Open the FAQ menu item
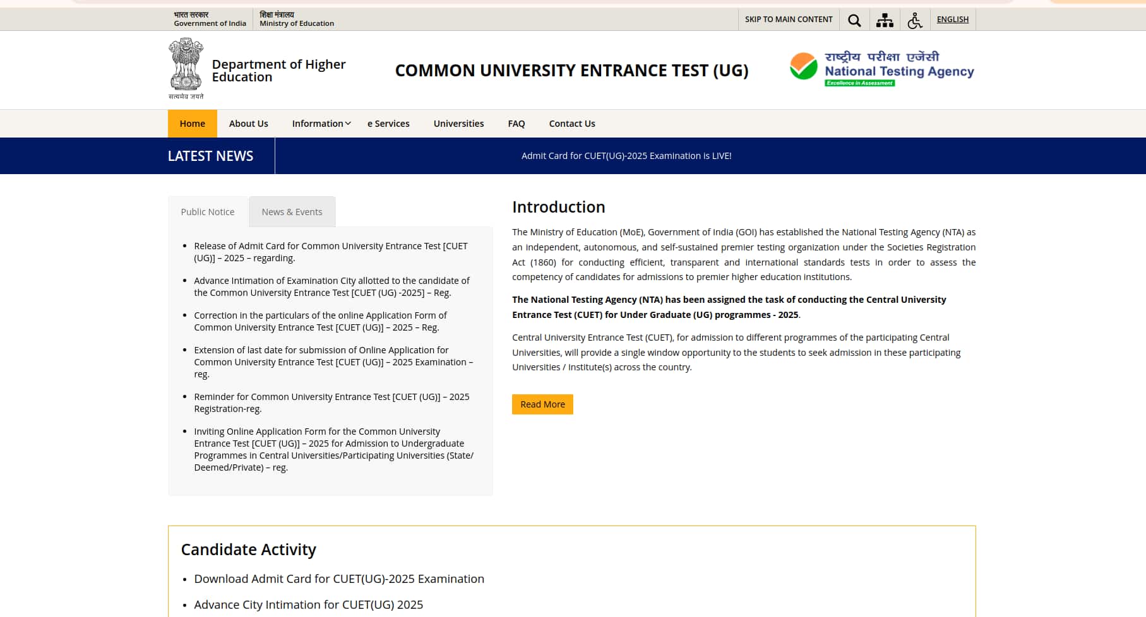Viewport: 1146px width, 617px height. click(516, 124)
